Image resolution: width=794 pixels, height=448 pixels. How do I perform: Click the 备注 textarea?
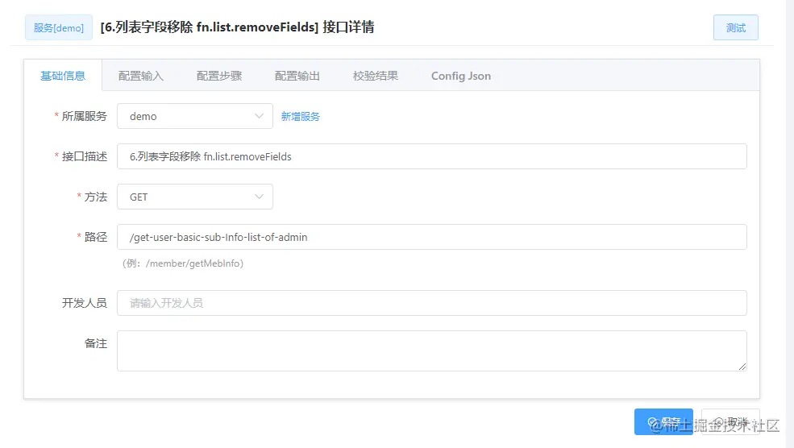click(x=432, y=351)
